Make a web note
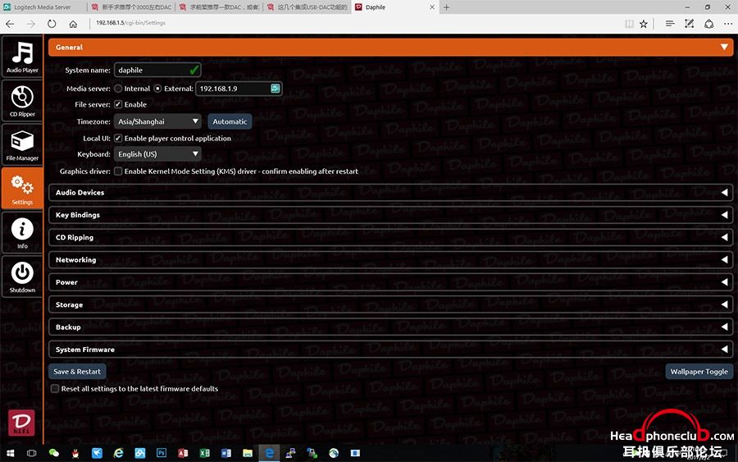 tap(689, 24)
